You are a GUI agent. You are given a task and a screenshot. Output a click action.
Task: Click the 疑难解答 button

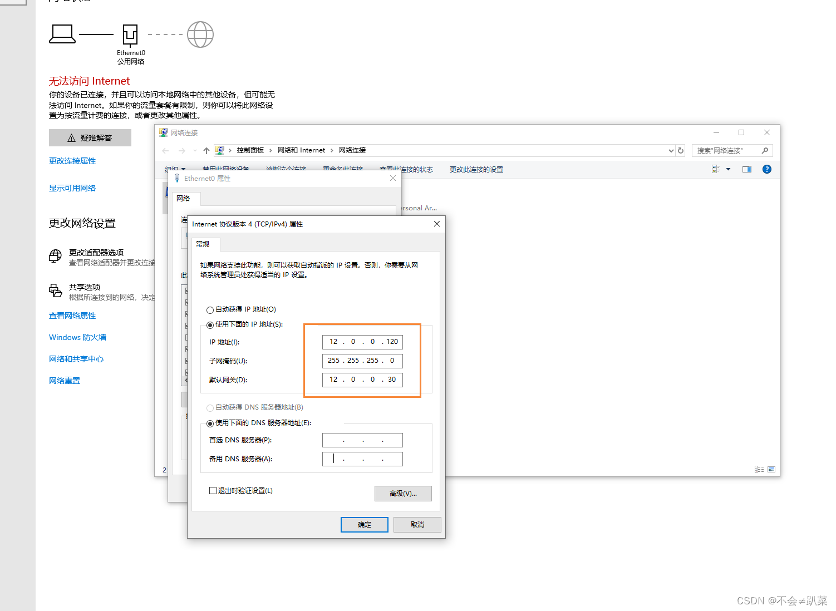(90, 138)
